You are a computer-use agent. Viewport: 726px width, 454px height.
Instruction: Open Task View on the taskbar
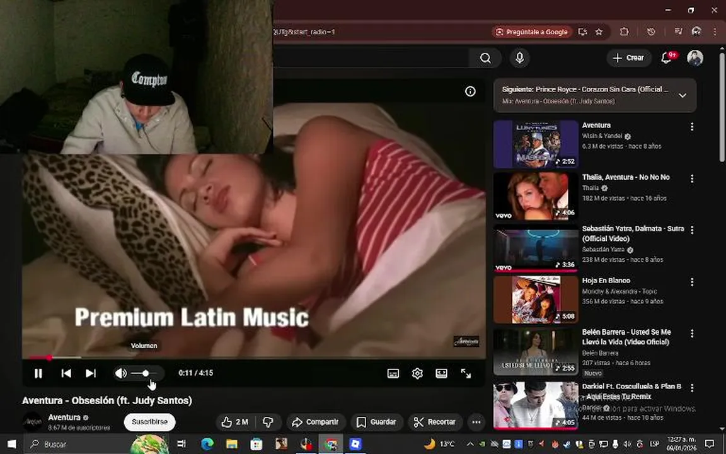(x=181, y=444)
